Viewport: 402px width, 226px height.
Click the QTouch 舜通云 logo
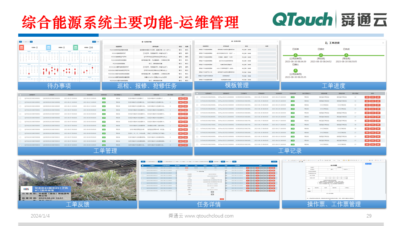coord(329,19)
